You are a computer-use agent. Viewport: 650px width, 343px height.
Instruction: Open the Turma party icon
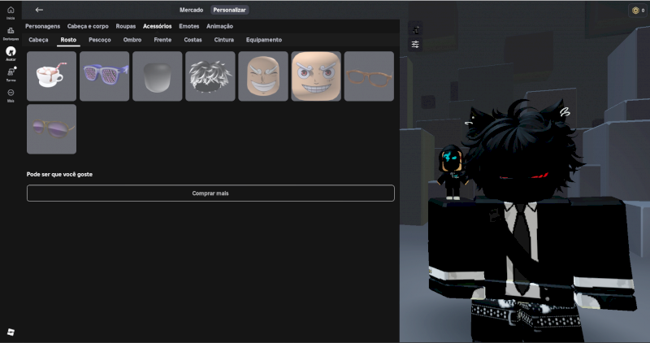coord(11,73)
